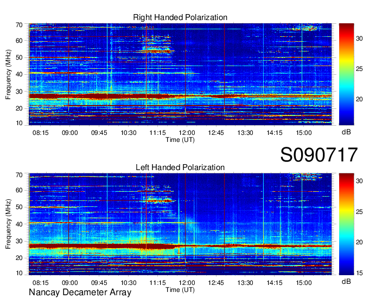Click the 09:45 time tick on Right Handed plot

click(99, 133)
